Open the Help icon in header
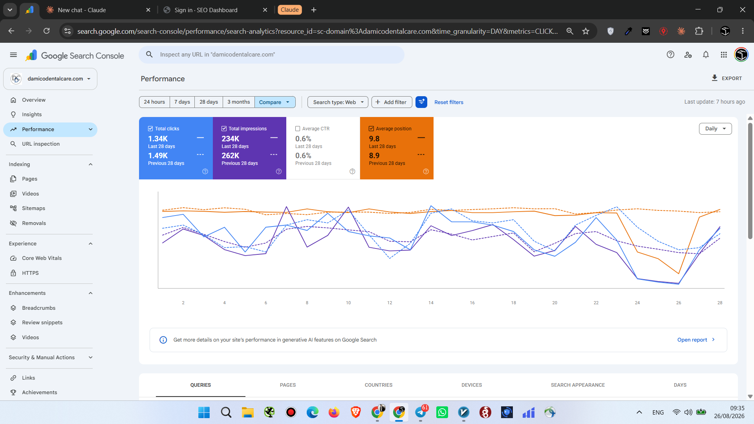 point(670,55)
